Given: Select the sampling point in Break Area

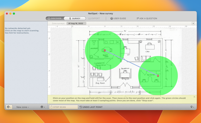Looking at the screenshot, I should coord(105,50).
